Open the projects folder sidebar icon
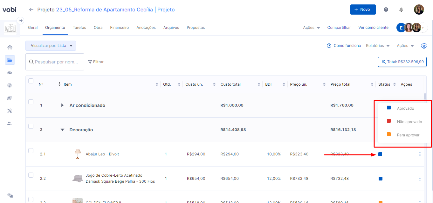 point(10,60)
